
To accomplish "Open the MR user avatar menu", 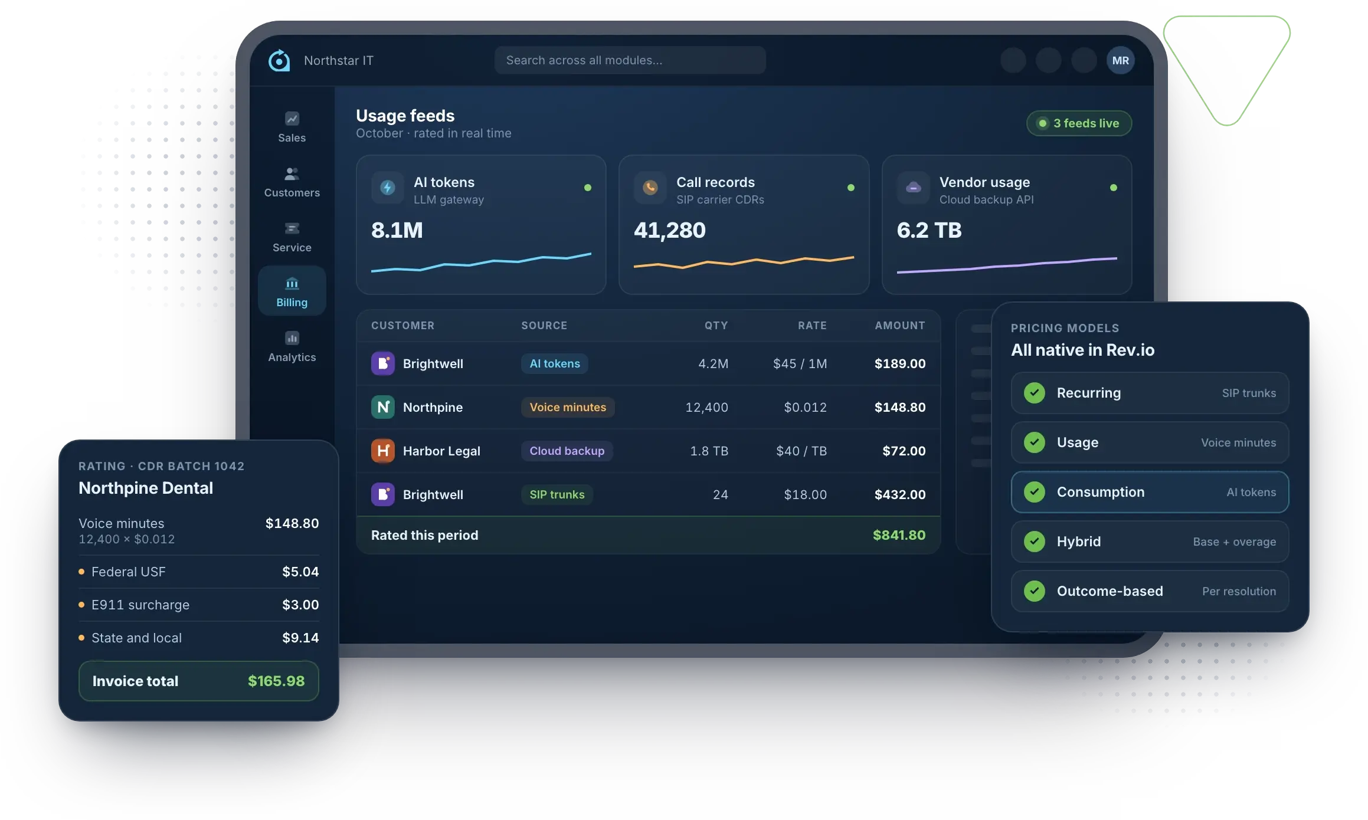I will click(x=1120, y=60).
